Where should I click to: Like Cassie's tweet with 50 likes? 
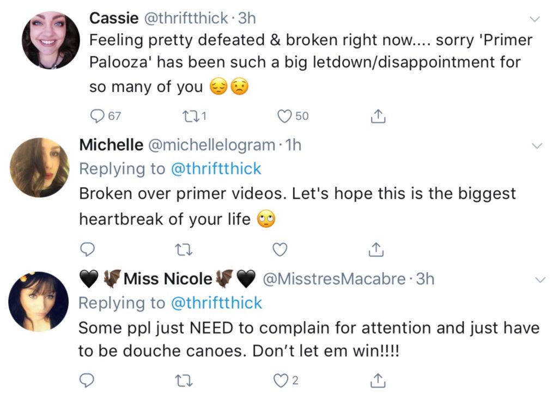[x=284, y=115]
